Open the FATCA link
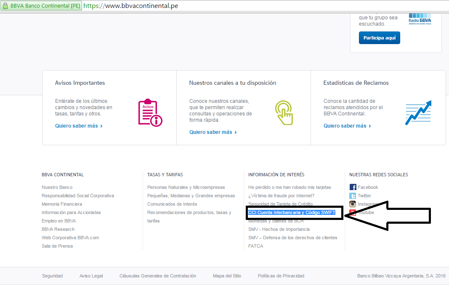The height and width of the screenshot is (285, 449). 256,246
